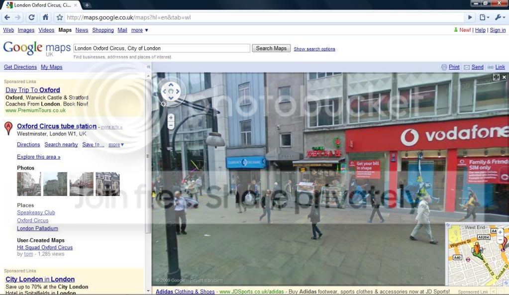Expand the 'more' Google services dropdown
Screen dimensions: 509x295
tap(140, 30)
